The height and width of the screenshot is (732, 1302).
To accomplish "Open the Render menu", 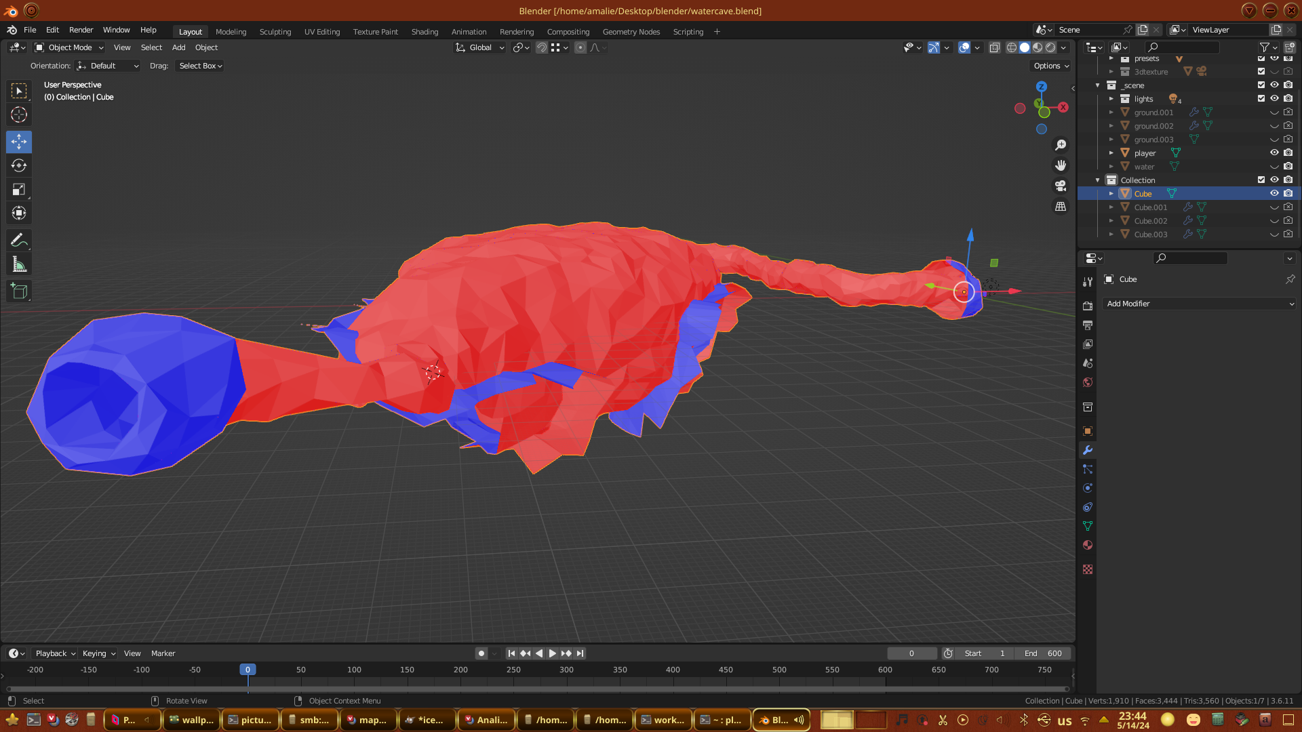I will (x=81, y=30).
